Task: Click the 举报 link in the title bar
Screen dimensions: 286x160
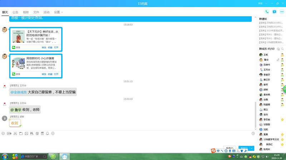Action: click(260, 4)
